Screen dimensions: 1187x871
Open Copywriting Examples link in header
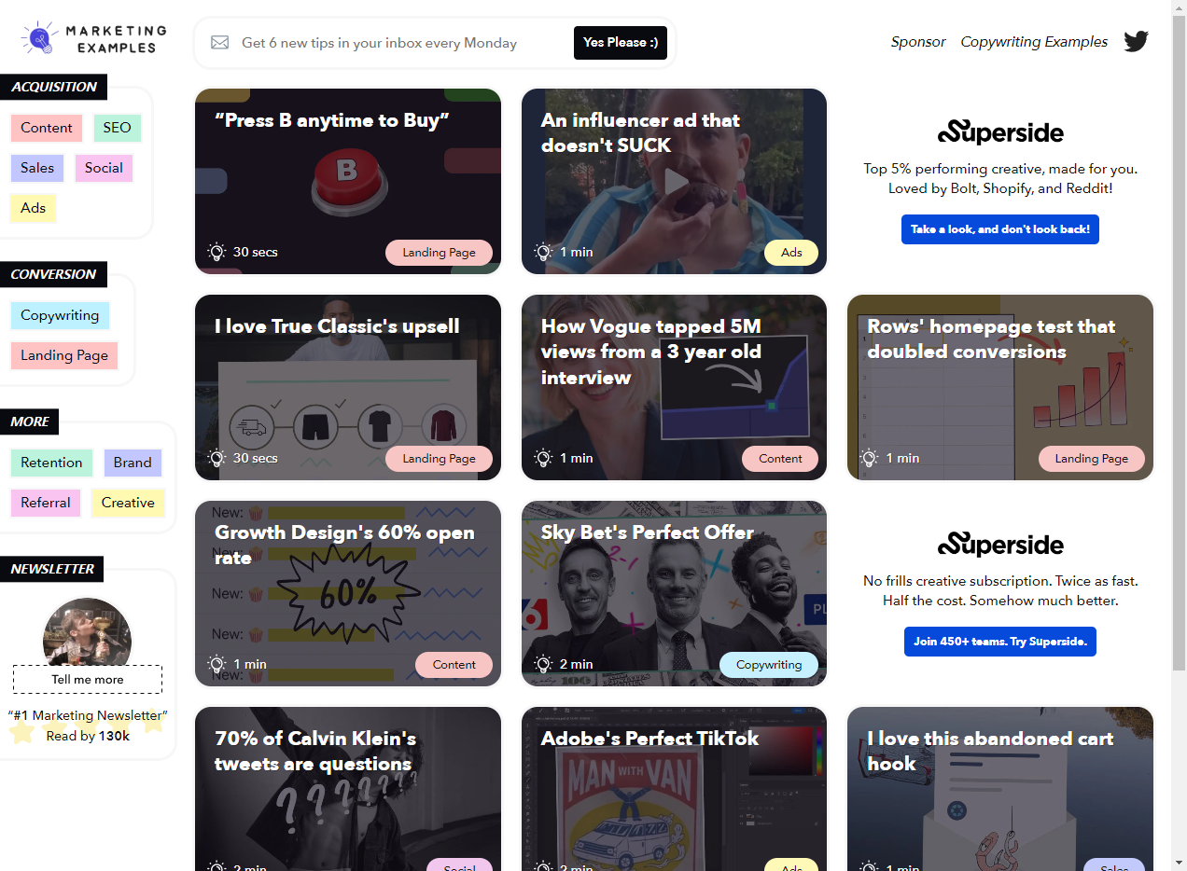(1034, 42)
